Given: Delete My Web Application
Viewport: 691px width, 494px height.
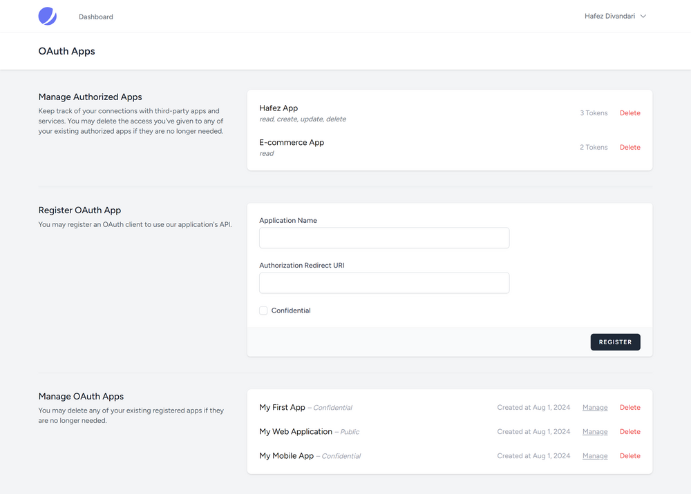Looking at the screenshot, I should coord(630,431).
